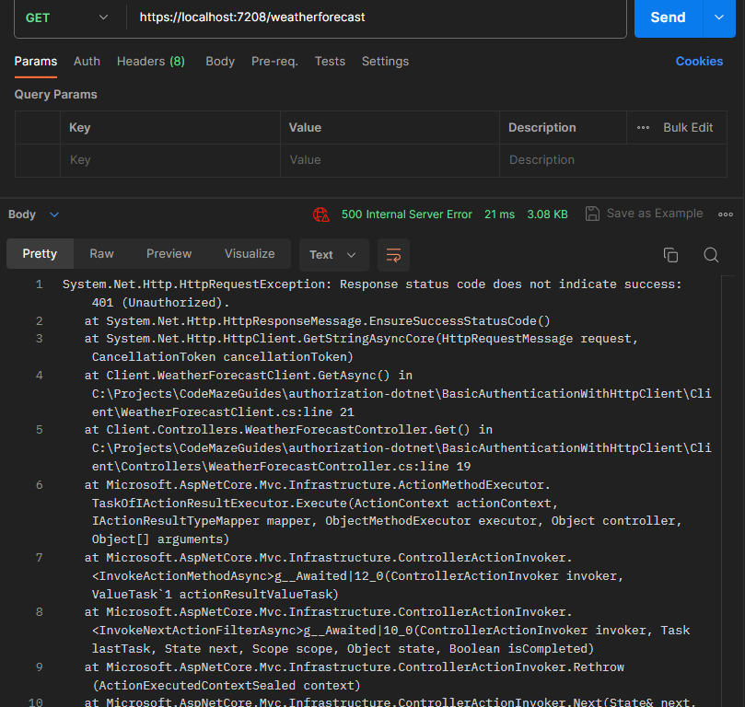This screenshot has width=745, height=707.
Task: Copy the response body using copy icon
Action: [x=670, y=255]
